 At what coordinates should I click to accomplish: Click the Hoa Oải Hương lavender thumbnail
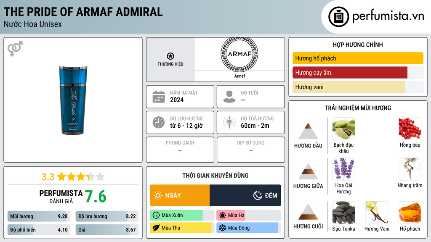[343, 169]
